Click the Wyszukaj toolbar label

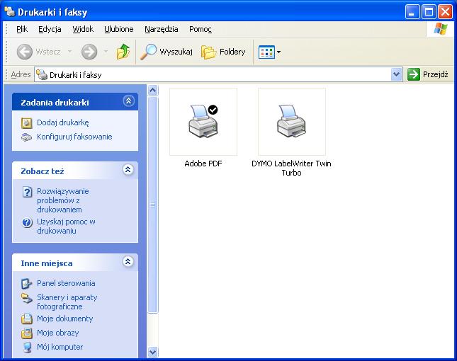[176, 52]
